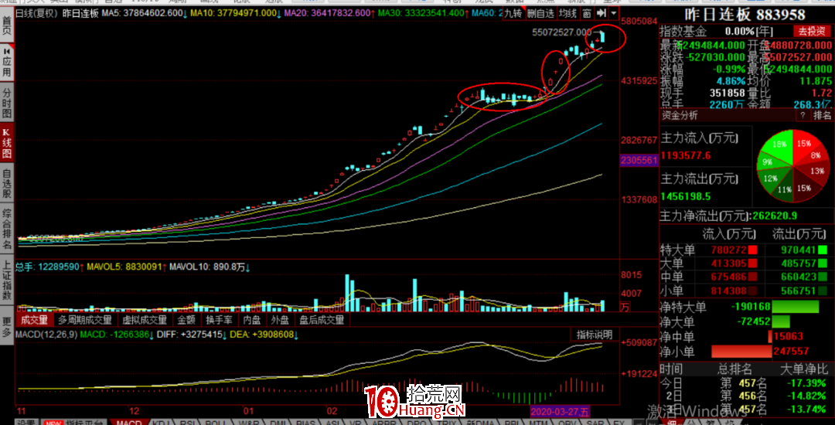Select the 外盘 tab
835x425 pixels.
coord(279,320)
